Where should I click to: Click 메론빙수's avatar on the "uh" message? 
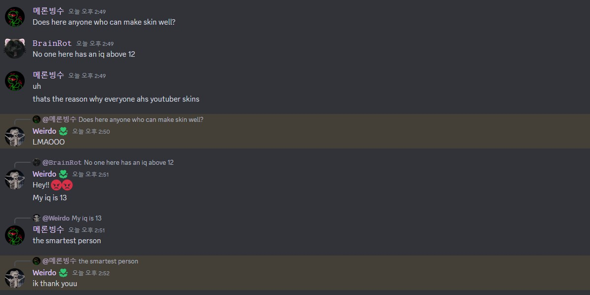15,81
